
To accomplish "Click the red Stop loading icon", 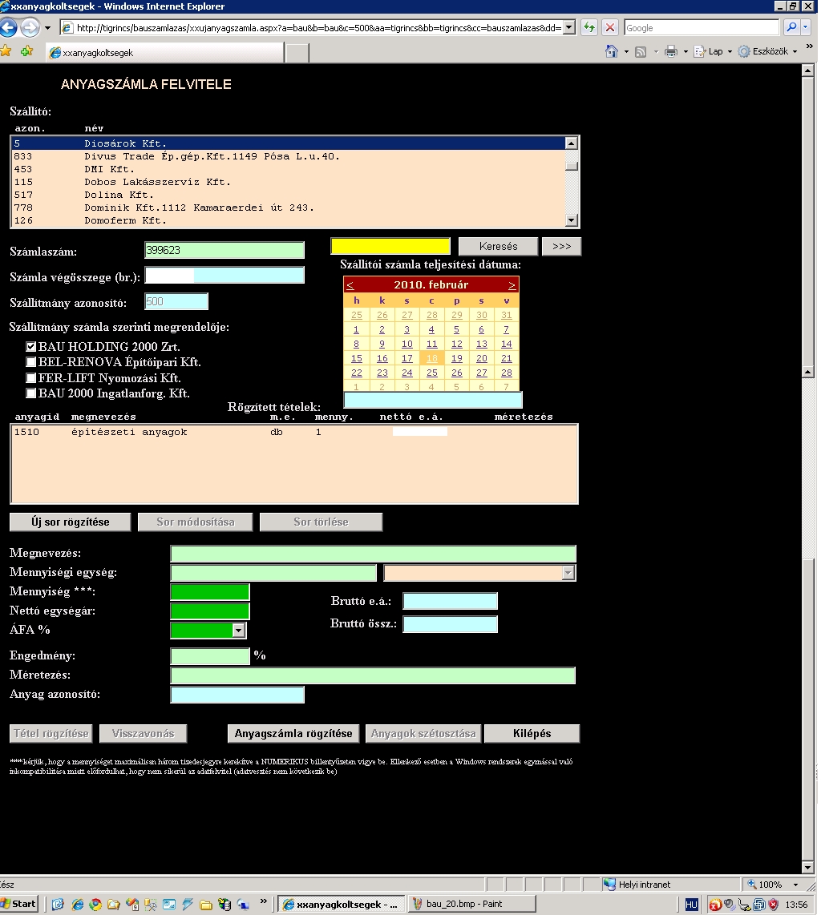I will point(609,27).
